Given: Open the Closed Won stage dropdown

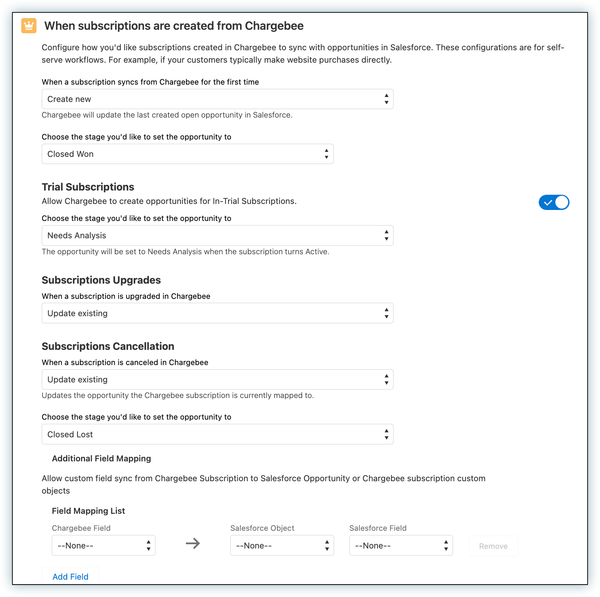Looking at the screenshot, I should point(187,154).
